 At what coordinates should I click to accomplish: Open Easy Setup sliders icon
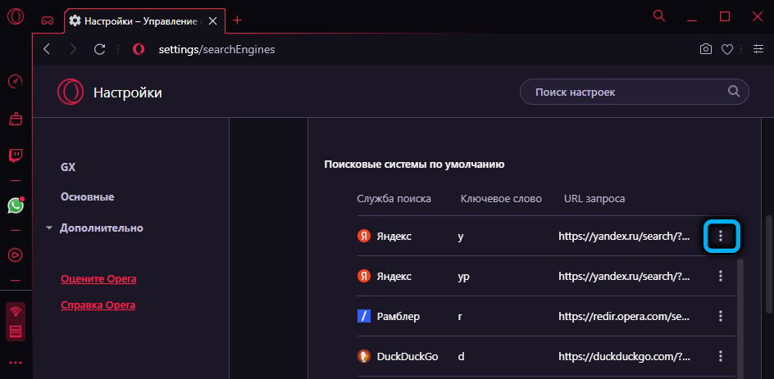757,49
